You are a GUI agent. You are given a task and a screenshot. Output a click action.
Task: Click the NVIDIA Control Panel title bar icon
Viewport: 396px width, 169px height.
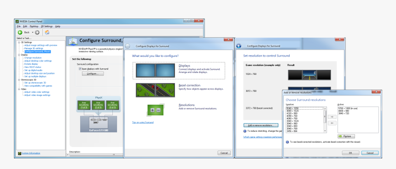[x=17, y=22]
